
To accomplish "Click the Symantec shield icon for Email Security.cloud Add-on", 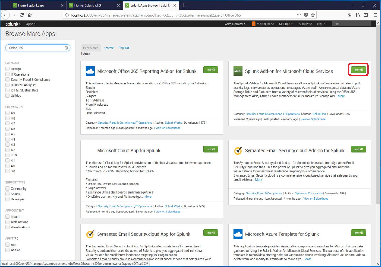I will 238,150.
